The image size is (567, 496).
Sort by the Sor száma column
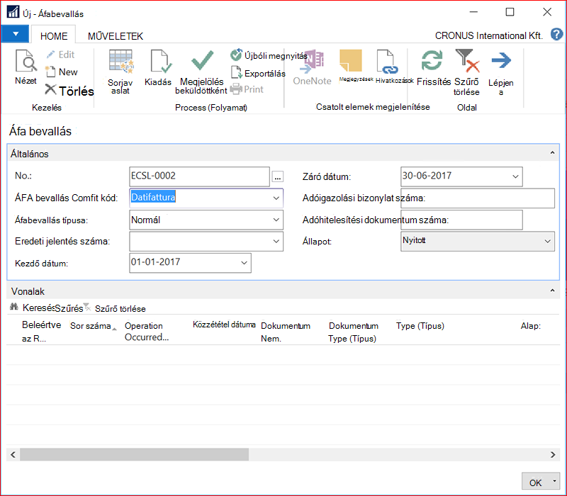point(93,326)
